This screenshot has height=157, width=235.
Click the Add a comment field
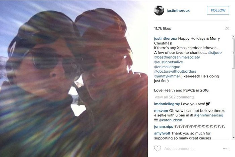pos(179,149)
